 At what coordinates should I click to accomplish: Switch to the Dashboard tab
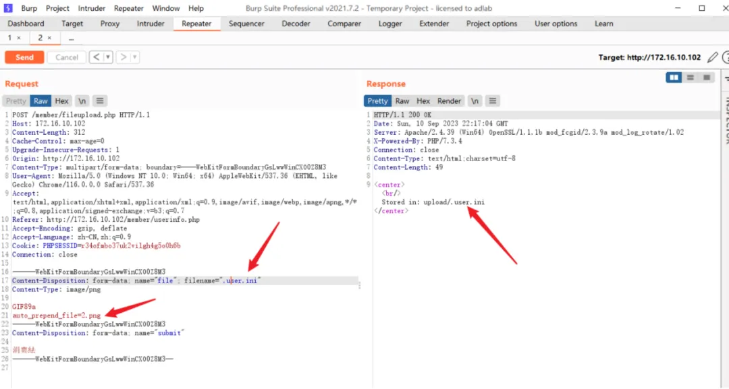(26, 24)
